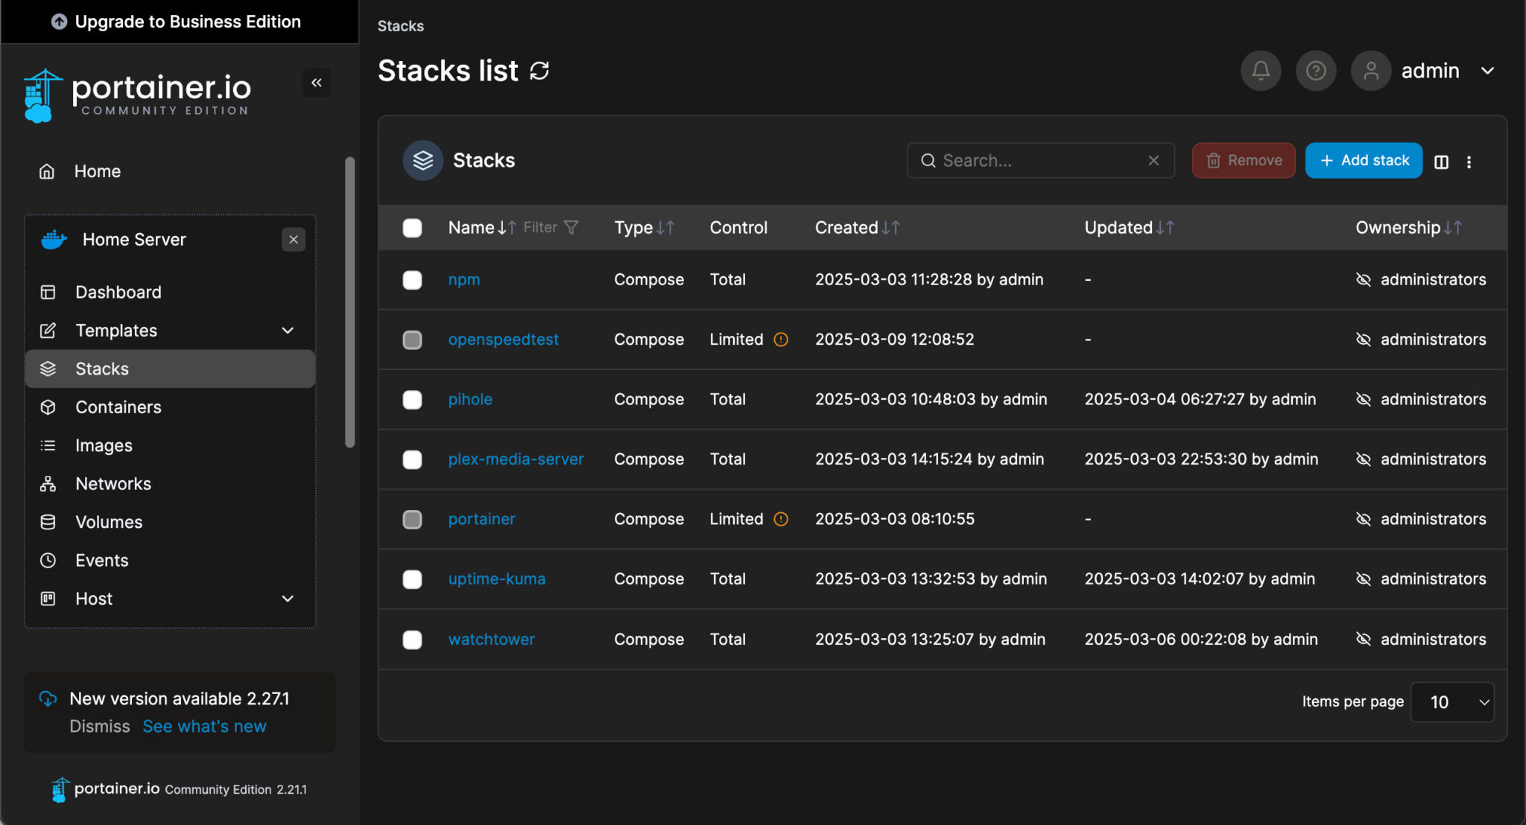This screenshot has height=825, width=1526.
Task: Select the pihole stack checkbox
Action: (x=412, y=400)
